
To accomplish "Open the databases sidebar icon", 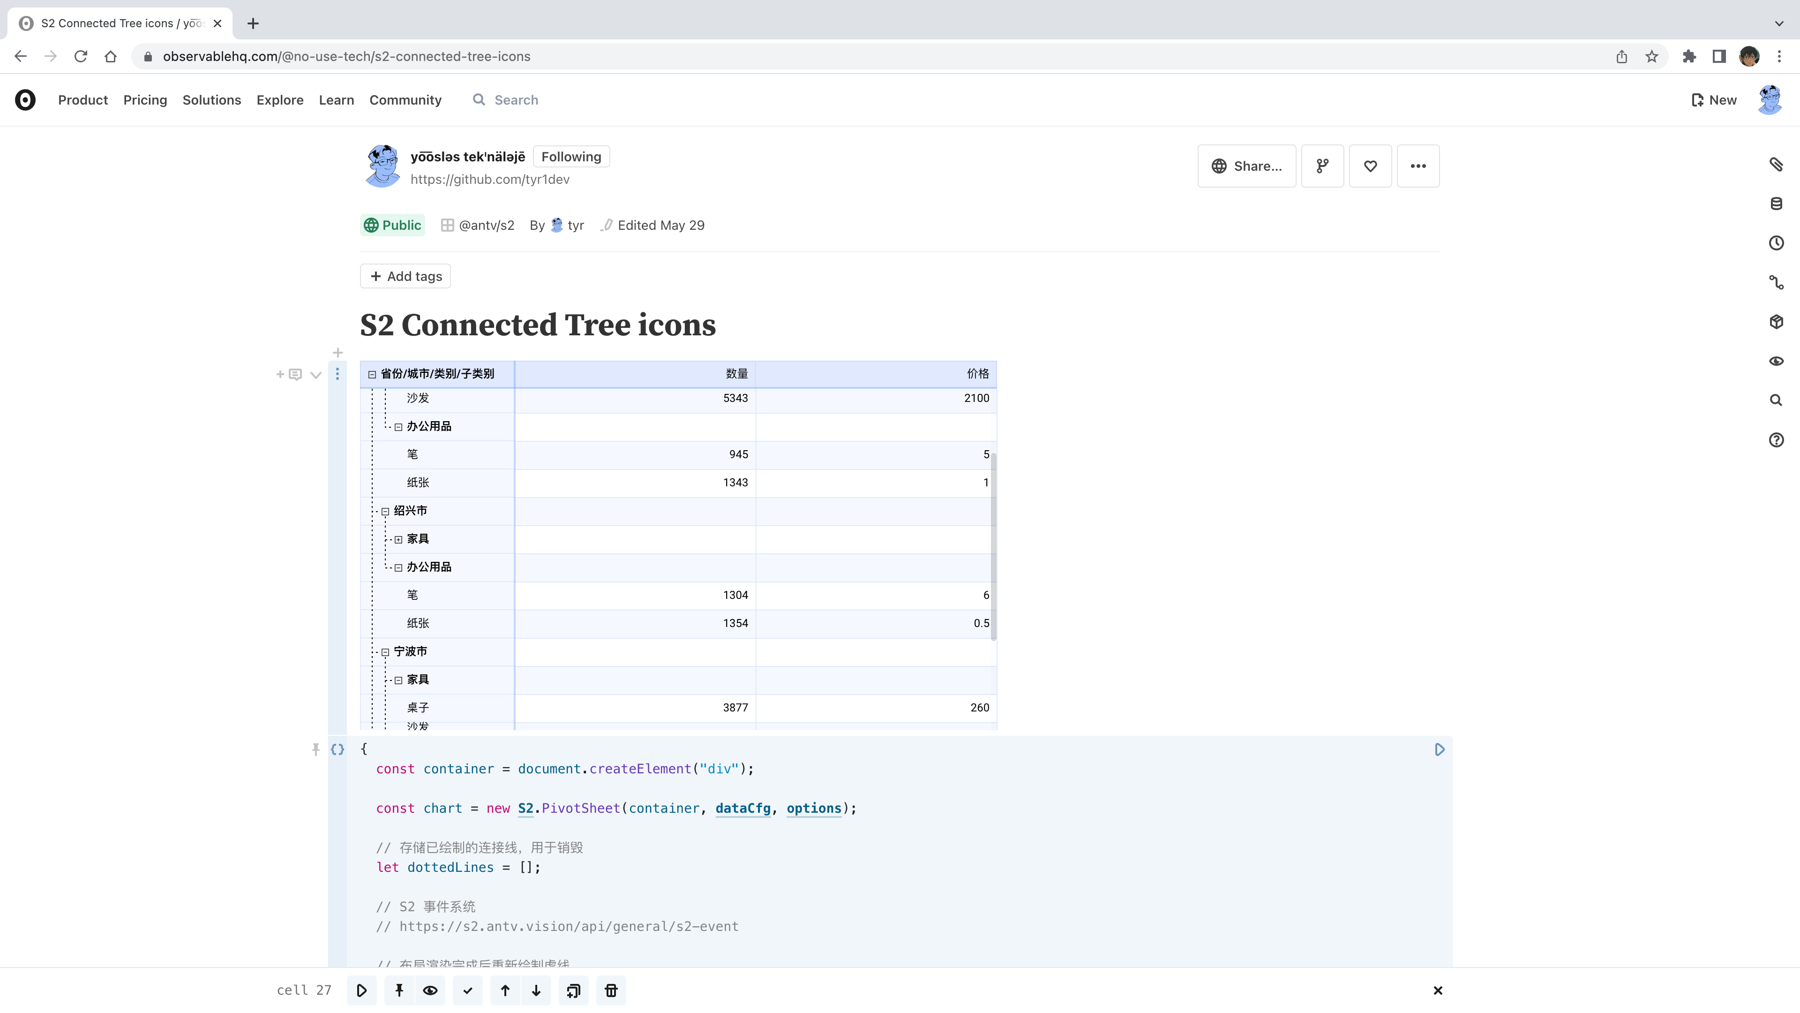I will (x=1776, y=204).
